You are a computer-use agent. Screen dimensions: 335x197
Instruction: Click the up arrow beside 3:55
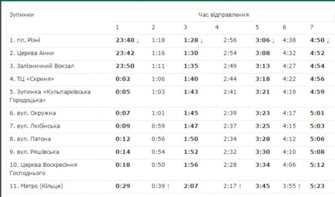coord(299,187)
